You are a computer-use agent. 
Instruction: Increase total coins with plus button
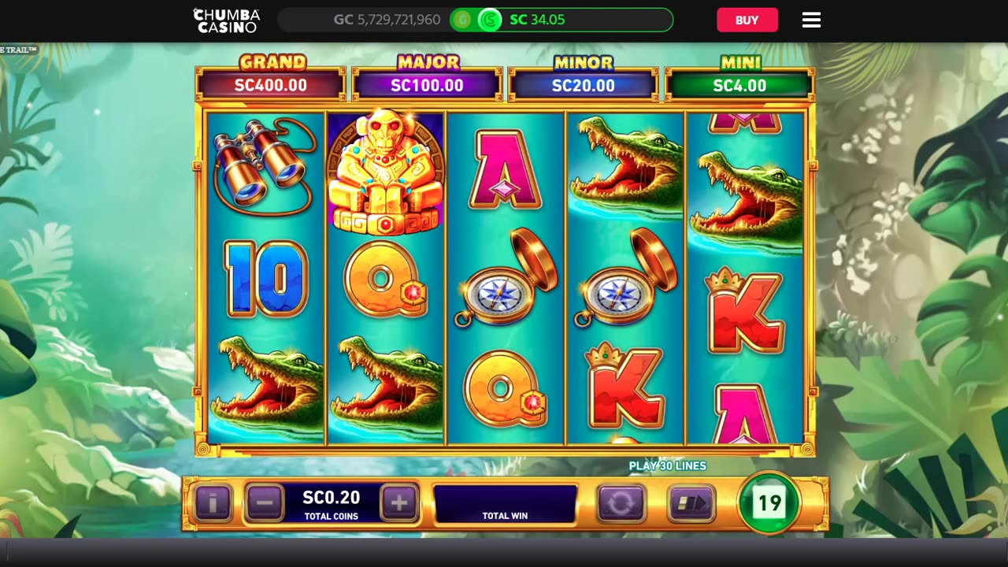point(399,502)
